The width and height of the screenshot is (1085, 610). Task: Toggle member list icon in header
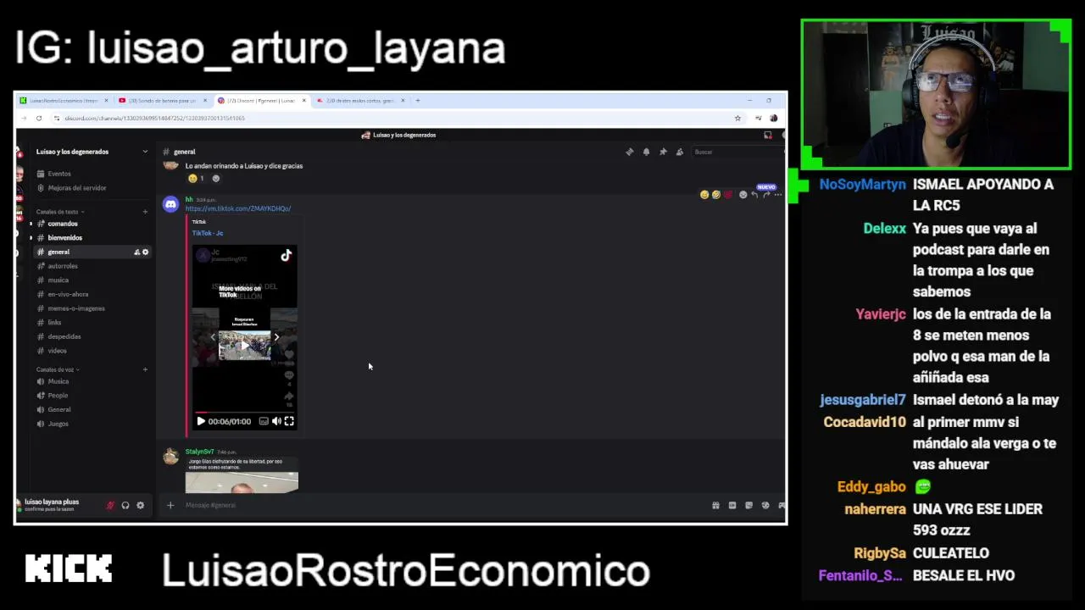[680, 152]
